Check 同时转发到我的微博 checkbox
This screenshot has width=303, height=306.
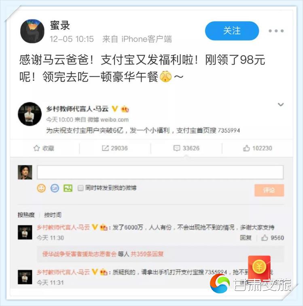[x=81, y=188]
